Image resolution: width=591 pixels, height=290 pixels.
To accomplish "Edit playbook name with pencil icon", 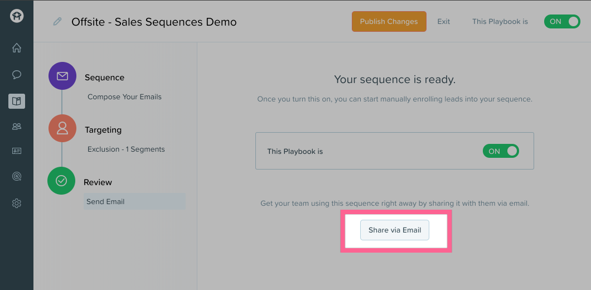I will coord(57,22).
